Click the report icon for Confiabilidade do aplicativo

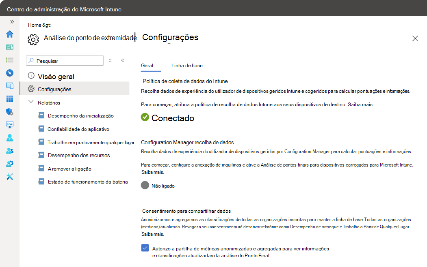point(41,129)
